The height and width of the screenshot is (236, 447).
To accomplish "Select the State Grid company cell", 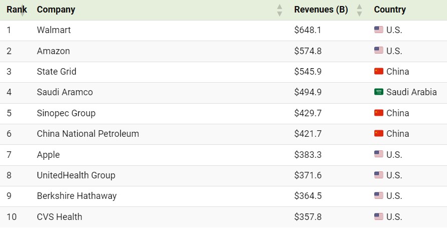I will [x=57, y=72].
